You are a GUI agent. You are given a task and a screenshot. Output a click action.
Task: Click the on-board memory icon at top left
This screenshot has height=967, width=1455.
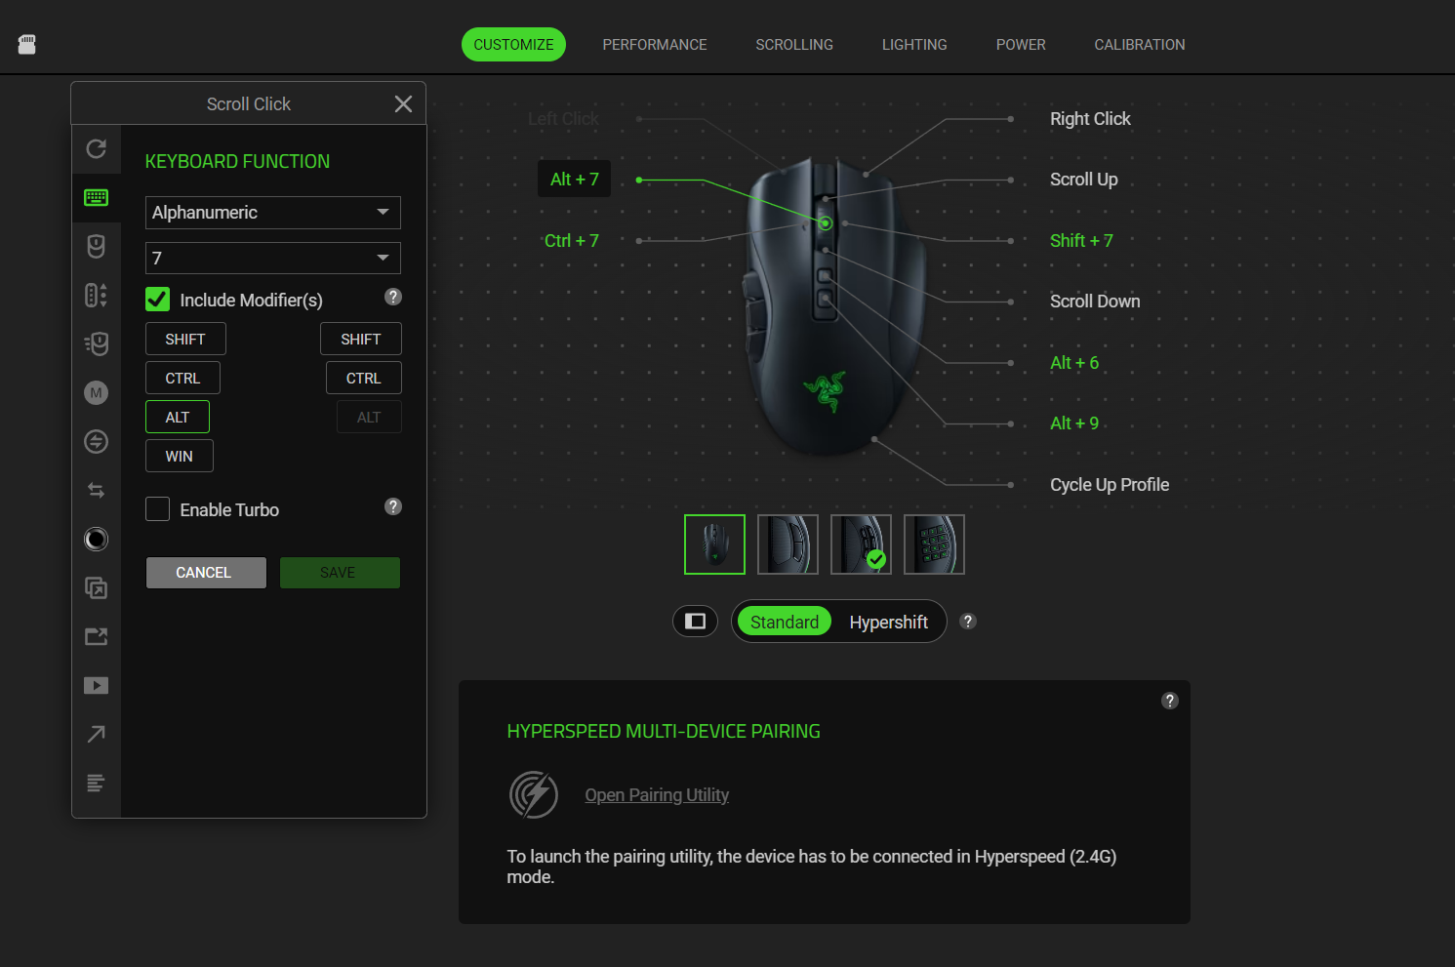pyautogui.click(x=27, y=44)
